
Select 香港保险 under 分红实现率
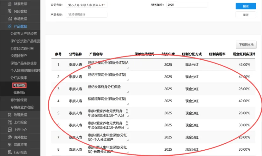[19, 93]
